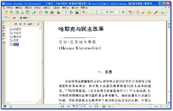Select the Hand tool
This screenshot has height=111, width=173.
pos(66,12)
